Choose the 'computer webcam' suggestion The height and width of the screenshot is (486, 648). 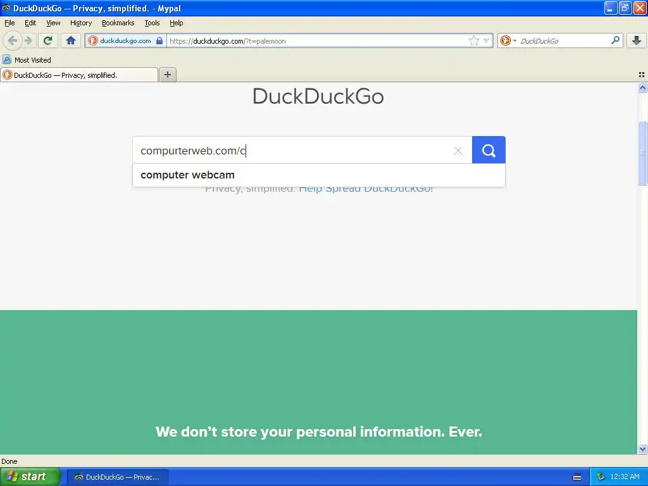click(319, 175)
